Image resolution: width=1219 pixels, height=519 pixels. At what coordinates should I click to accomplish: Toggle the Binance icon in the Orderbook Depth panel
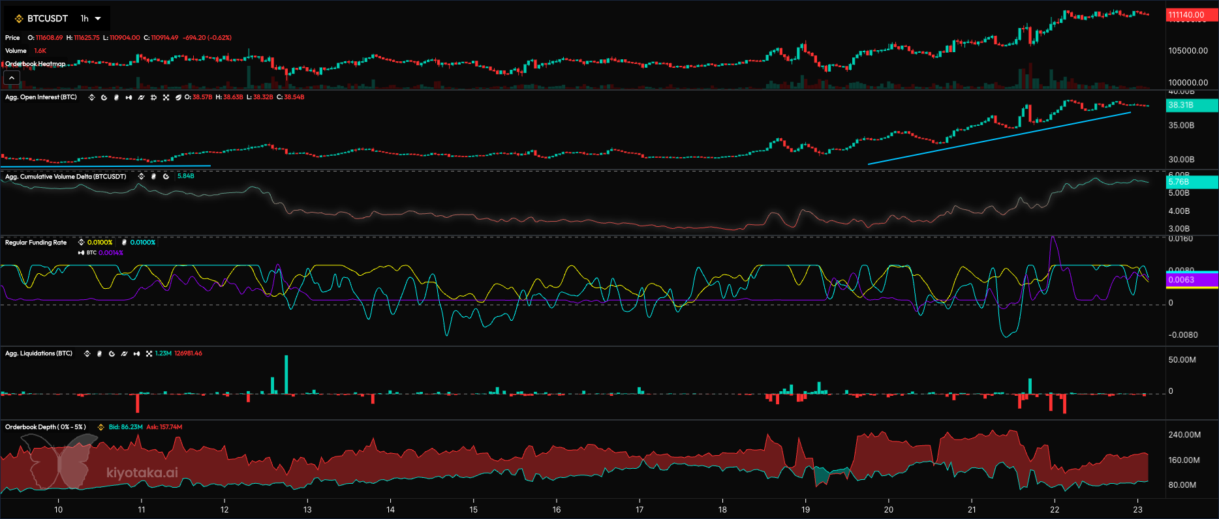tap(101, 427)
